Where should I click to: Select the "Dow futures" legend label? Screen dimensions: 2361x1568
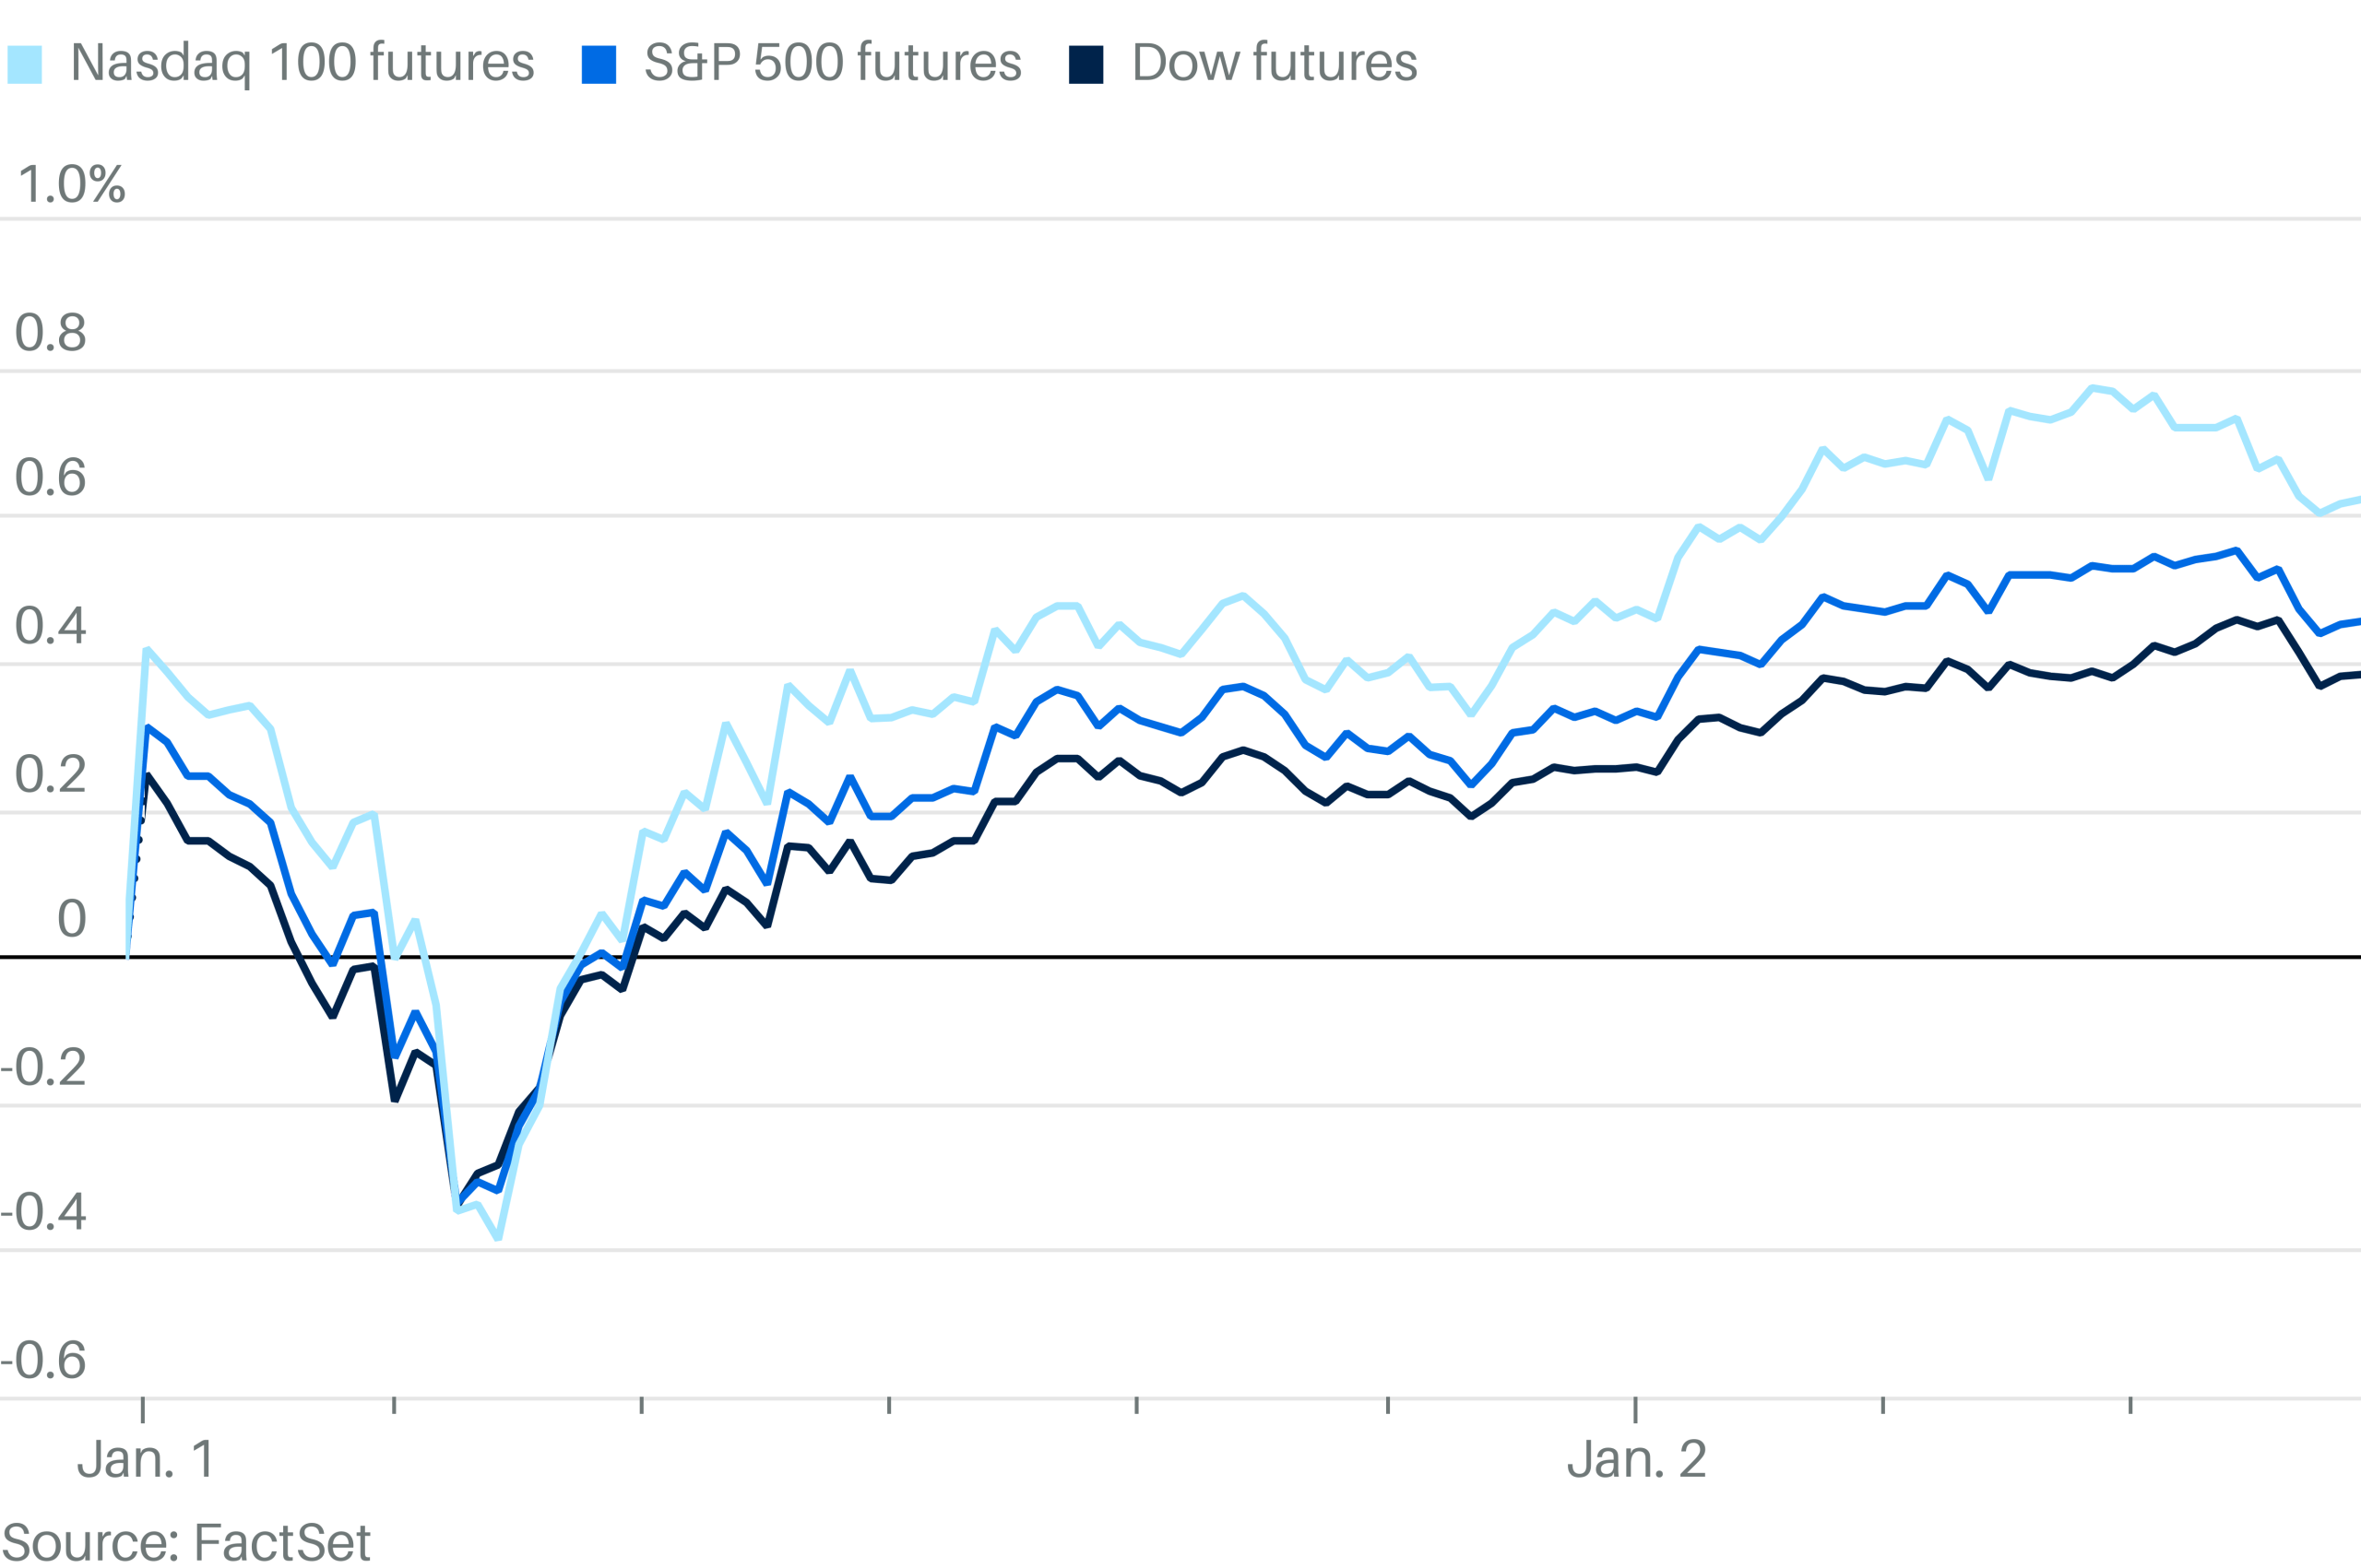point(1274,63)
